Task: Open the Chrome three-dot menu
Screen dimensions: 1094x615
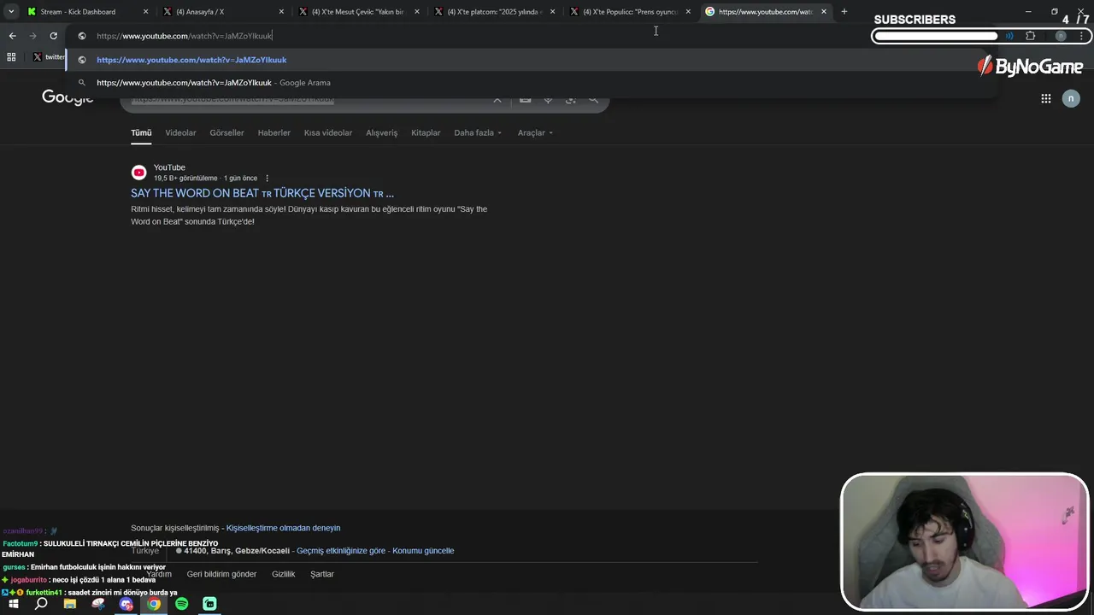Action: tap(1082, 36)
